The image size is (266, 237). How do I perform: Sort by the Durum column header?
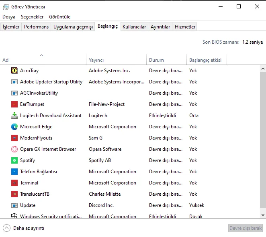tap(166, 60)
